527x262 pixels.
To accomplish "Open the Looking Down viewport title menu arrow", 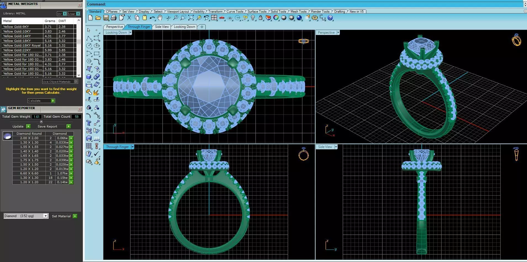I will click(x=130, y=33).
